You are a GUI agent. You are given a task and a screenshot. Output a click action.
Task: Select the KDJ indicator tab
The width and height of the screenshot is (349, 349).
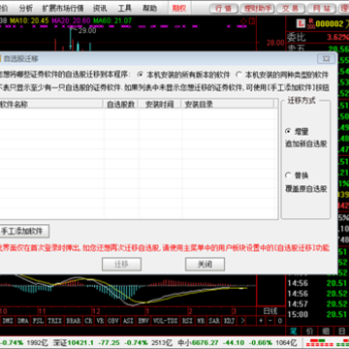click(229, 321)
